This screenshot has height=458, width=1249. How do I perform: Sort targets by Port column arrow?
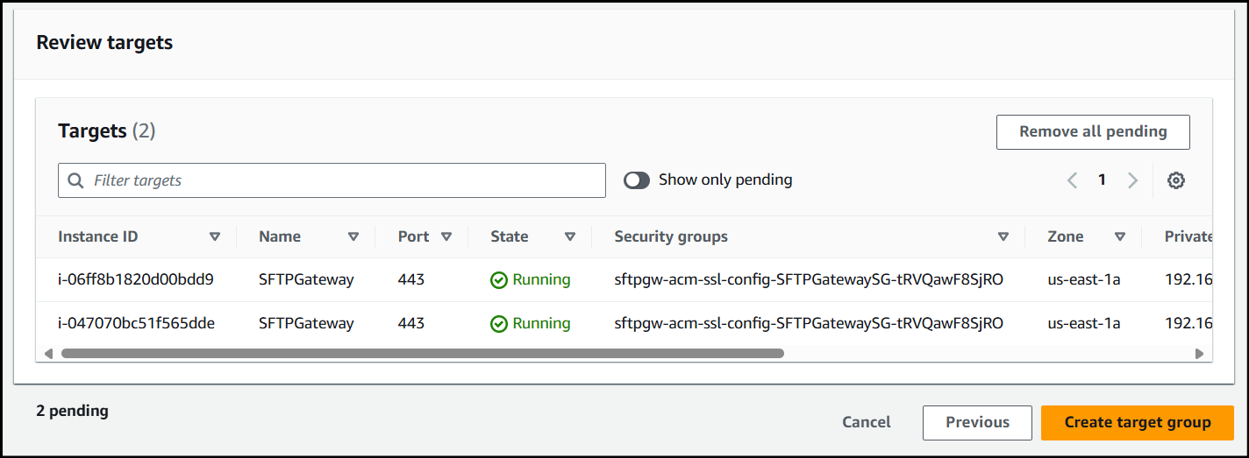(446, 236)
